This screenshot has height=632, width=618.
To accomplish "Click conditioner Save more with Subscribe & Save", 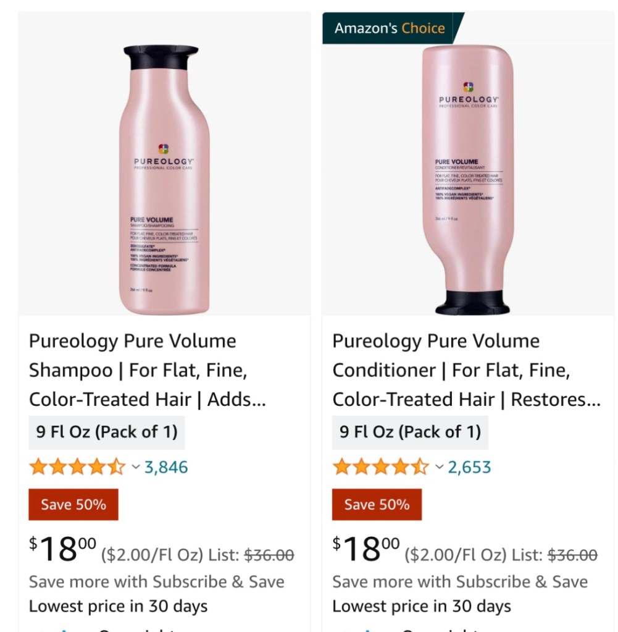I will 460,581.
